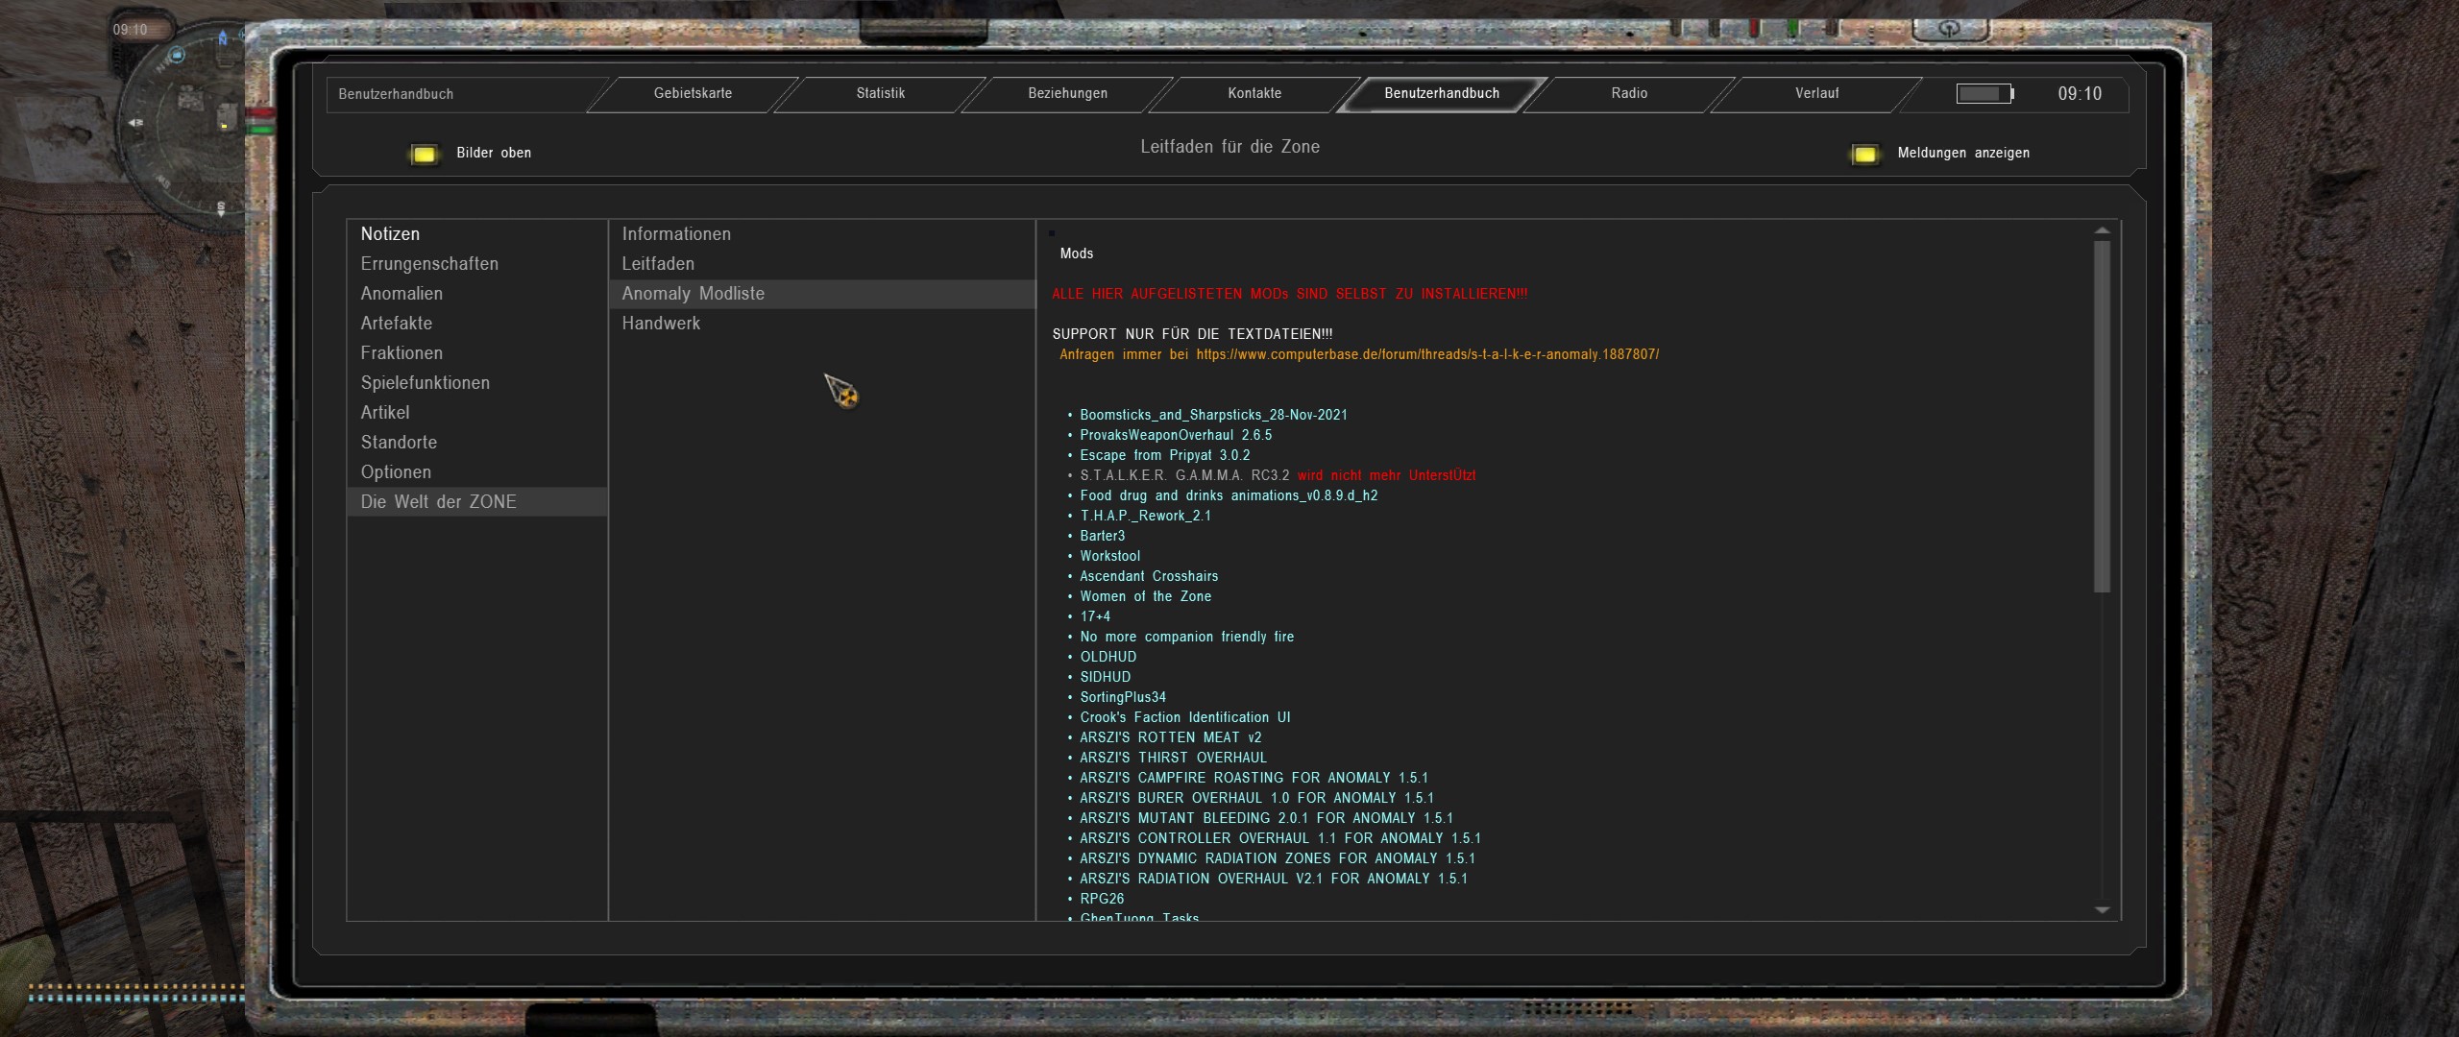
Task: Click the battery level icon
Action: [x=1984, y=93]
